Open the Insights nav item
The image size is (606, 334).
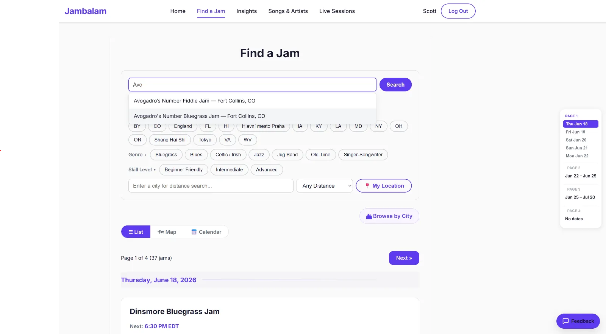click(247, 11)
